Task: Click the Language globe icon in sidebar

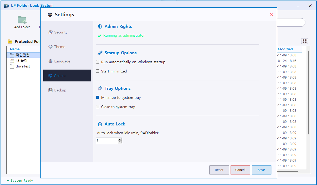Action: tap(50, 61)
